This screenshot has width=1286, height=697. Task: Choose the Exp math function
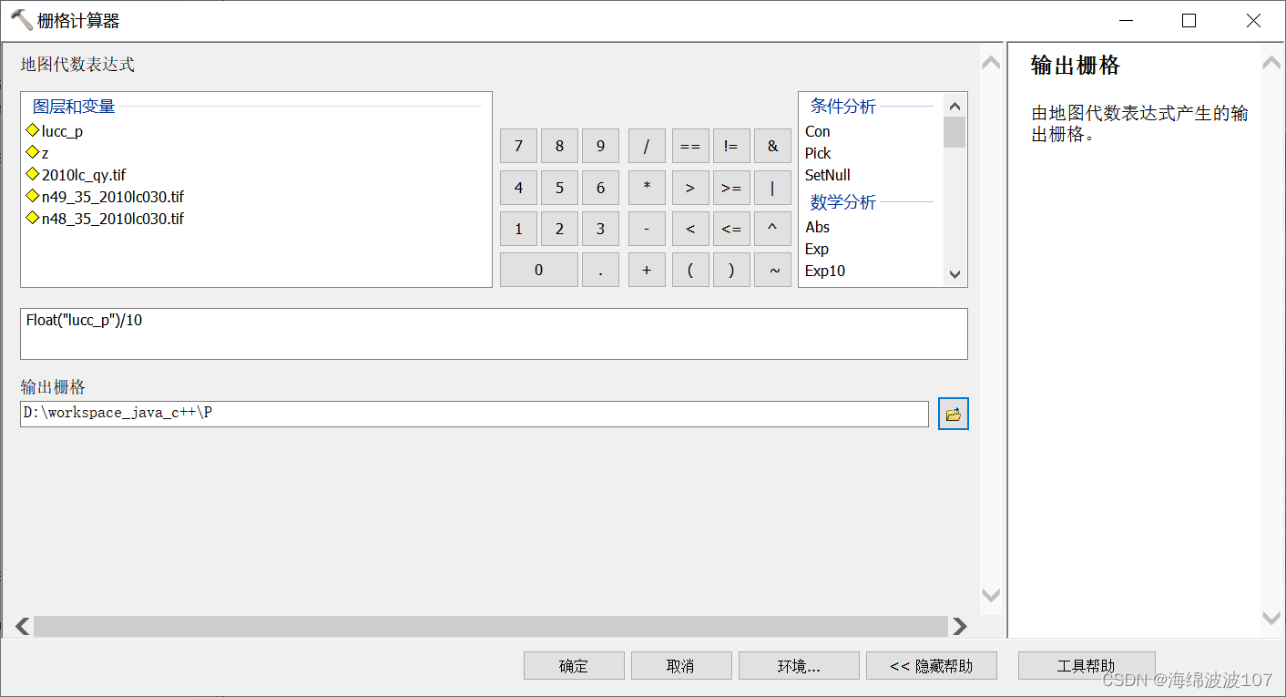point(817,249)
